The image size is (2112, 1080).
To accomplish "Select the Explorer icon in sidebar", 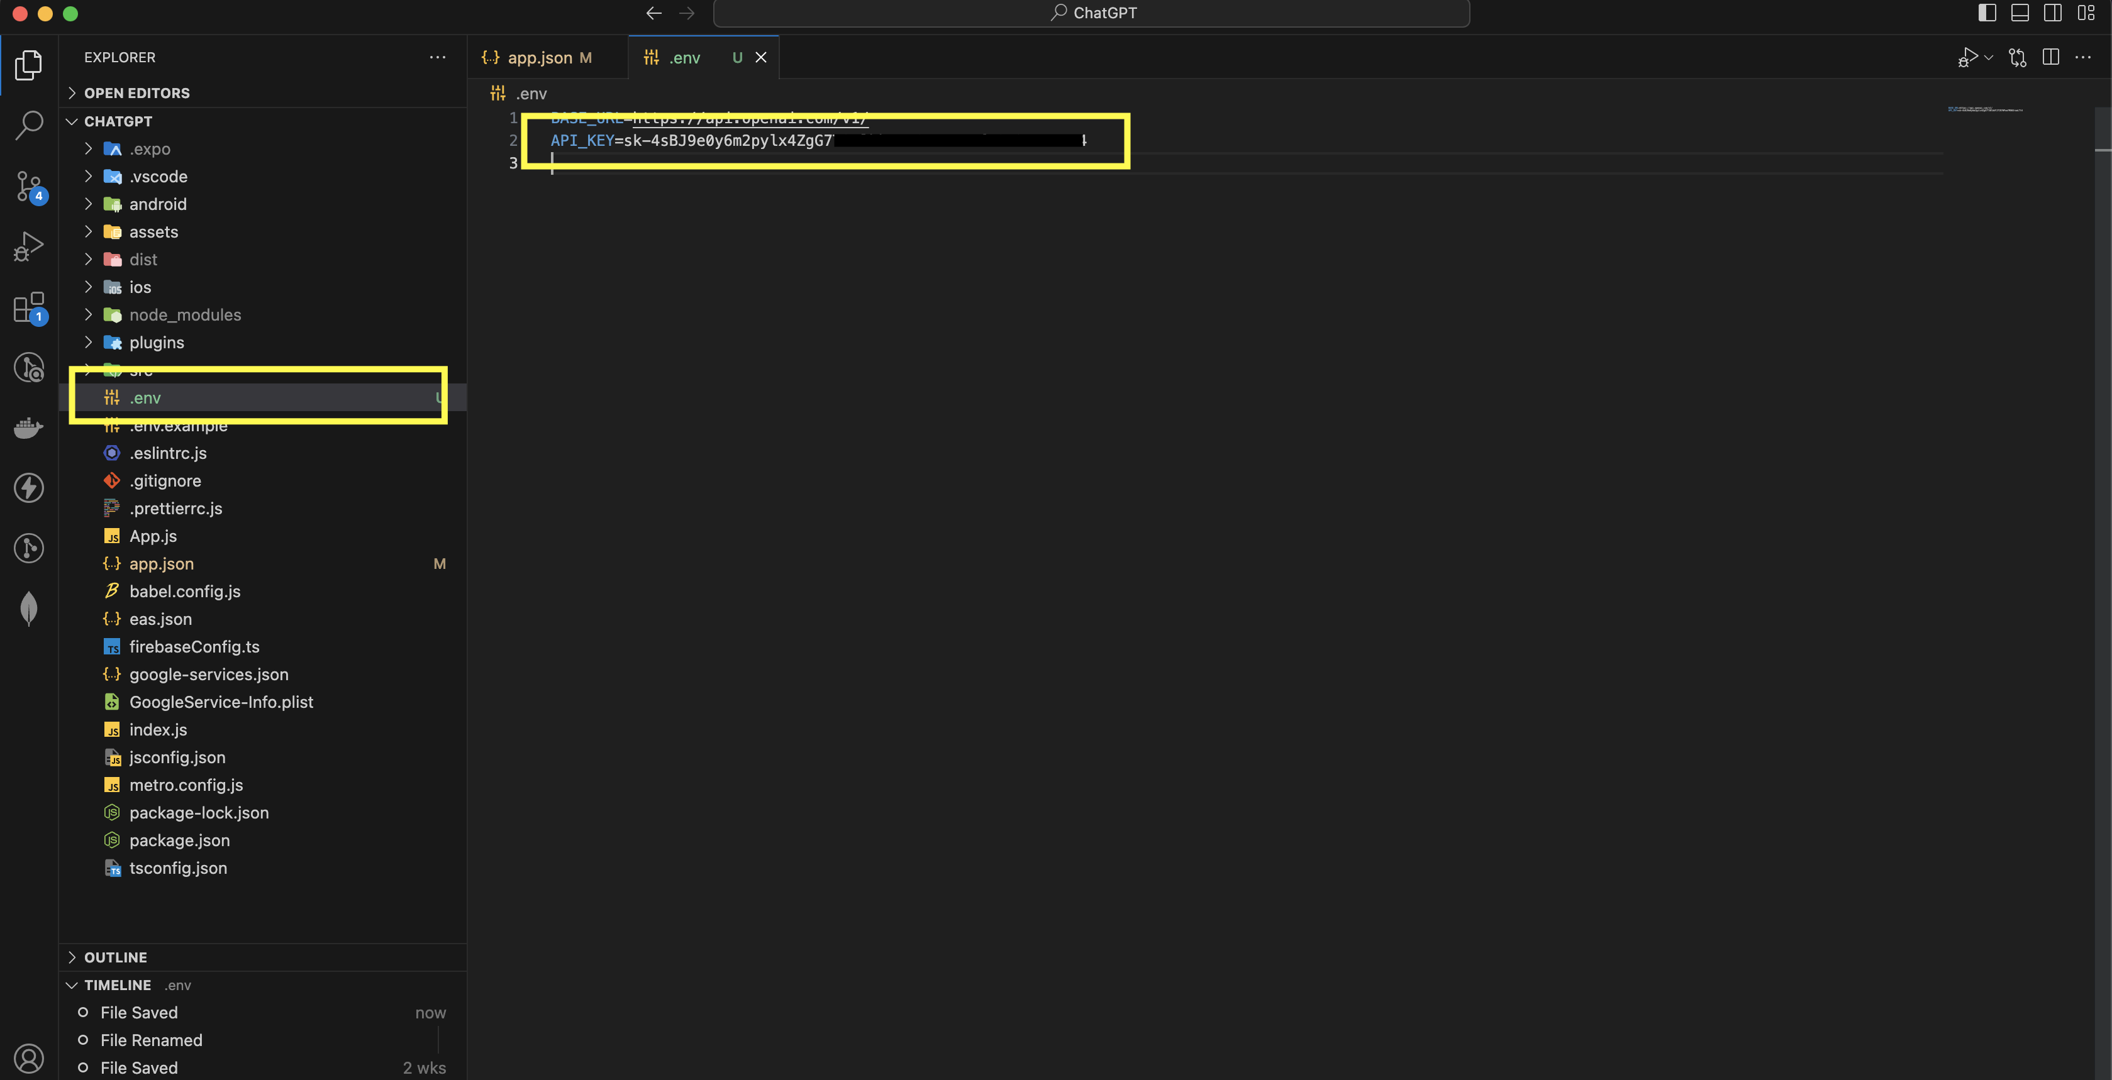I will click(28, 66).
